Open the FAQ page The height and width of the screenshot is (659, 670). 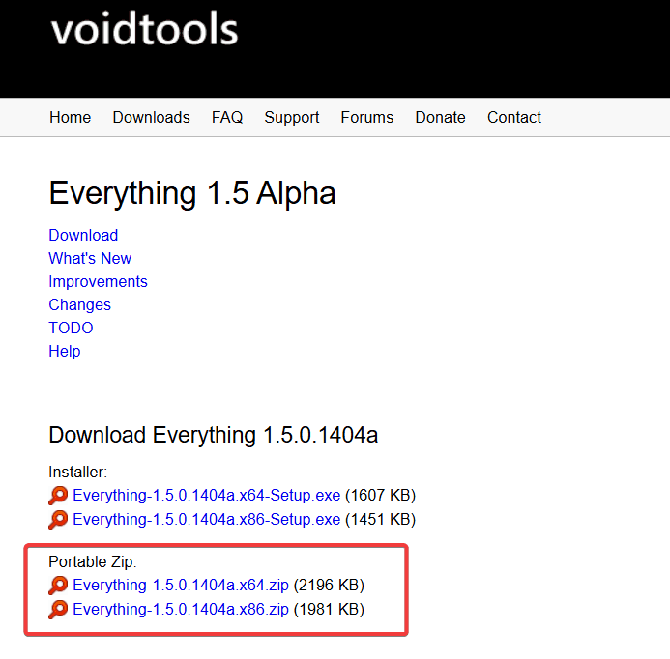tap(227, 117)
